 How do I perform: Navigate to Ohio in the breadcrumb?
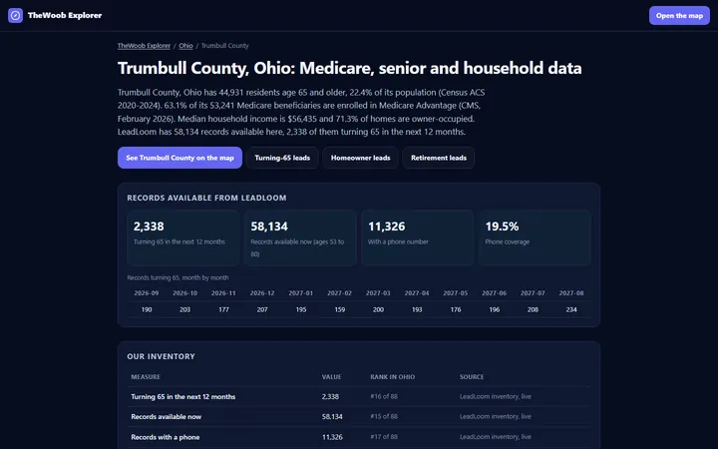pos(185,46)
